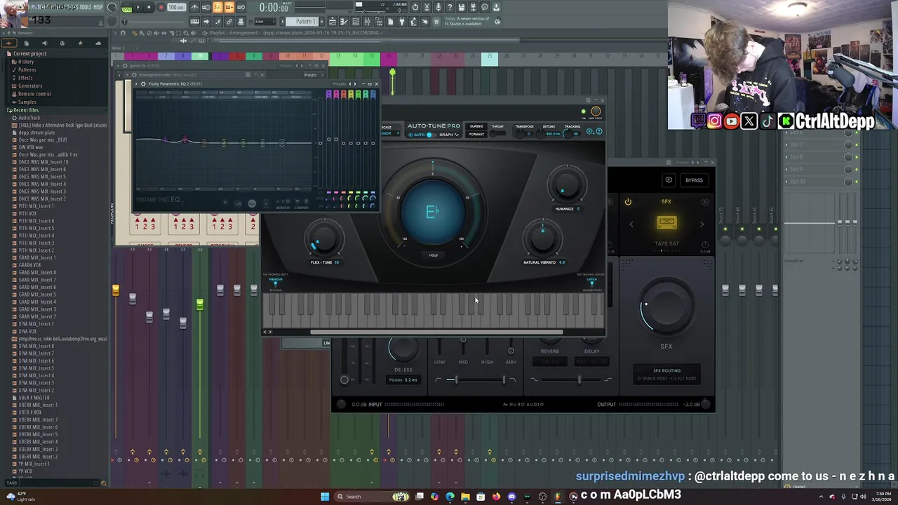Viewport: 898px width, 505px height.
Task: Toggle keyboard mode Latch switch
Action: tap(591, 283)
